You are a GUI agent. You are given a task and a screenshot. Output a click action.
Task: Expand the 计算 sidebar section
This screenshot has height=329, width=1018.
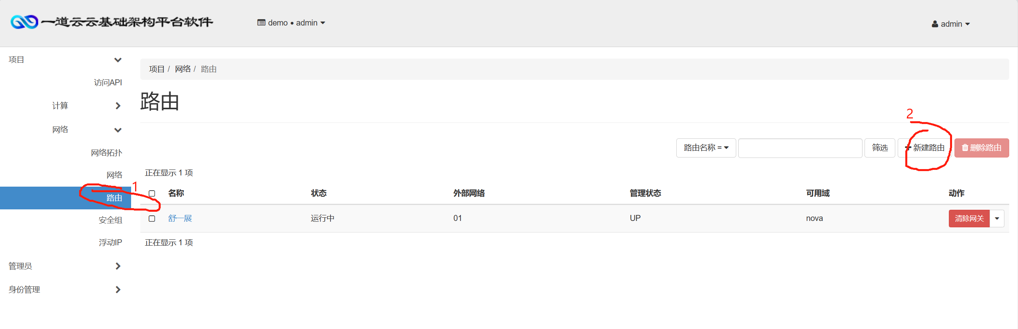[118, 106]
